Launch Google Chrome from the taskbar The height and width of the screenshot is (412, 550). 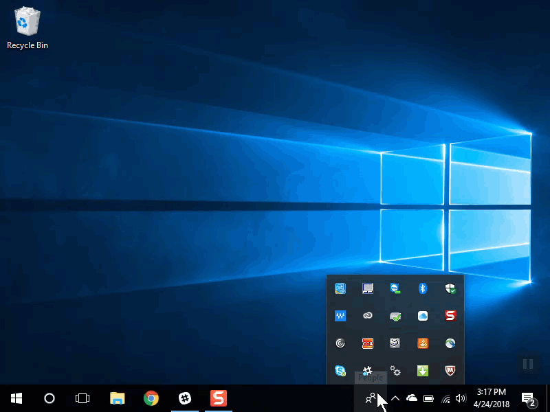(x=151, y=398)
